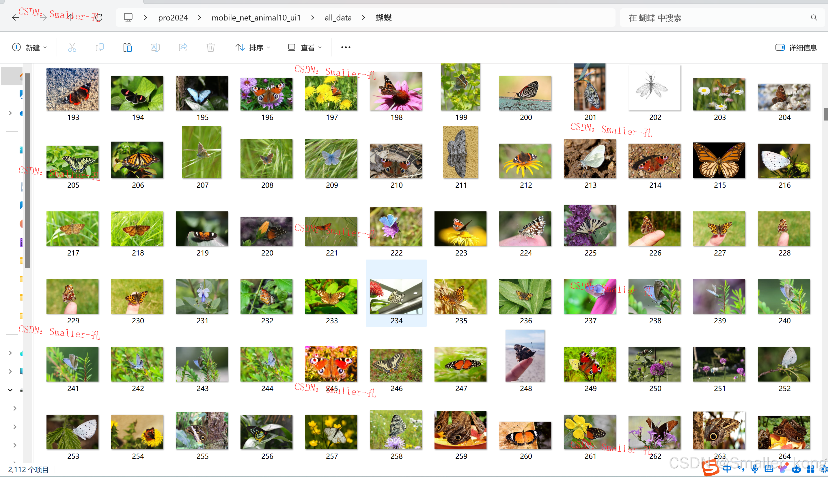828x477 pixels.
Task: Click the Paste clipboard icon
Action: tap(128, 48)
